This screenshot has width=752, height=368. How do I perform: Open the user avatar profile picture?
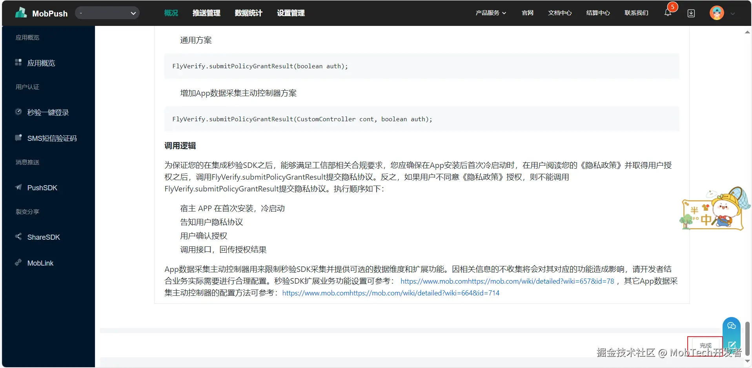point(717,13)
